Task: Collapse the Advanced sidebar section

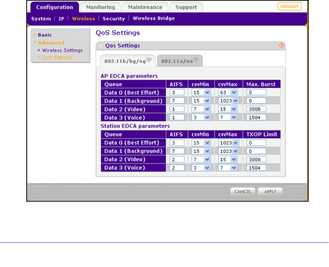Action: (51, 43)
